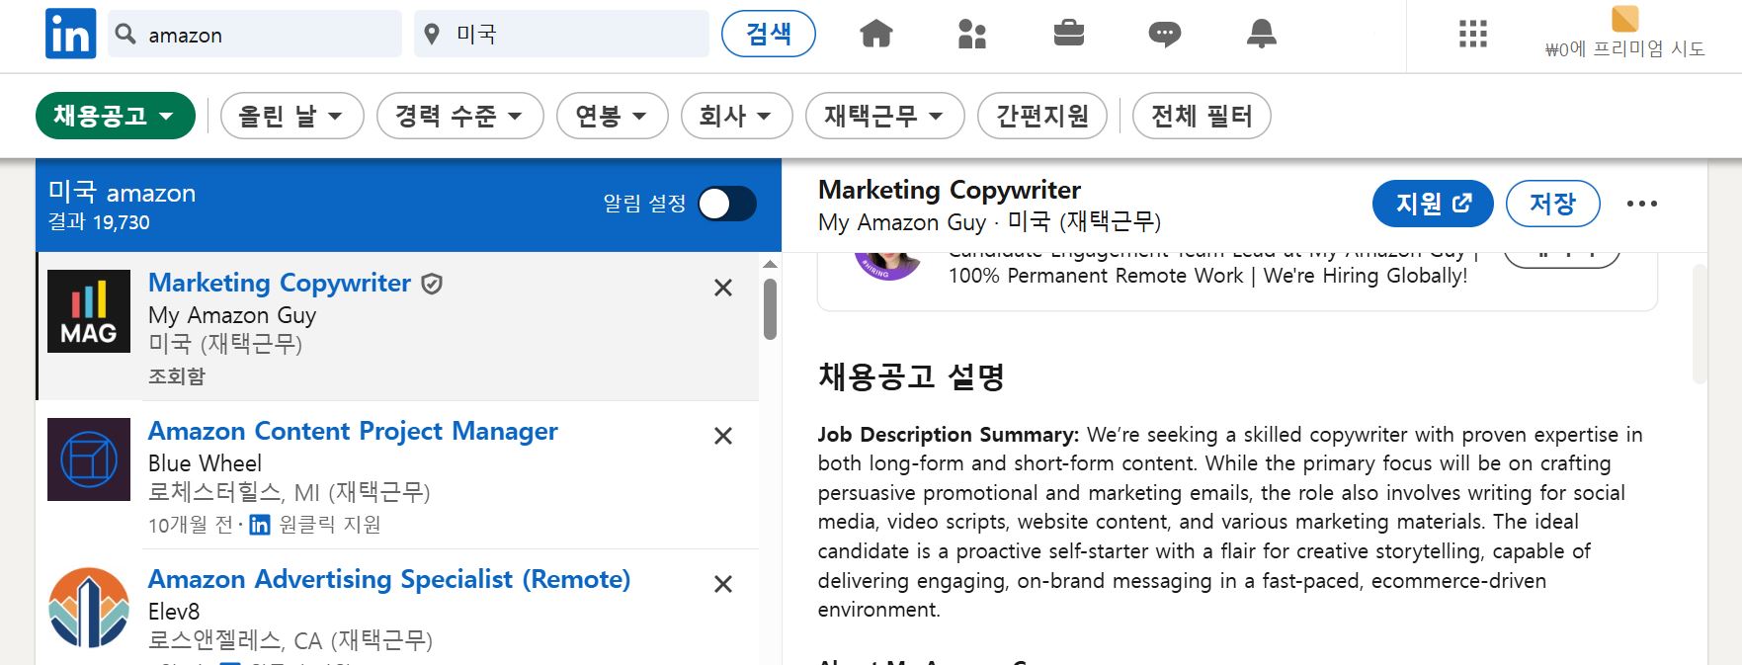
Task: Open the My Network people icon
Action: pos(972,34)
